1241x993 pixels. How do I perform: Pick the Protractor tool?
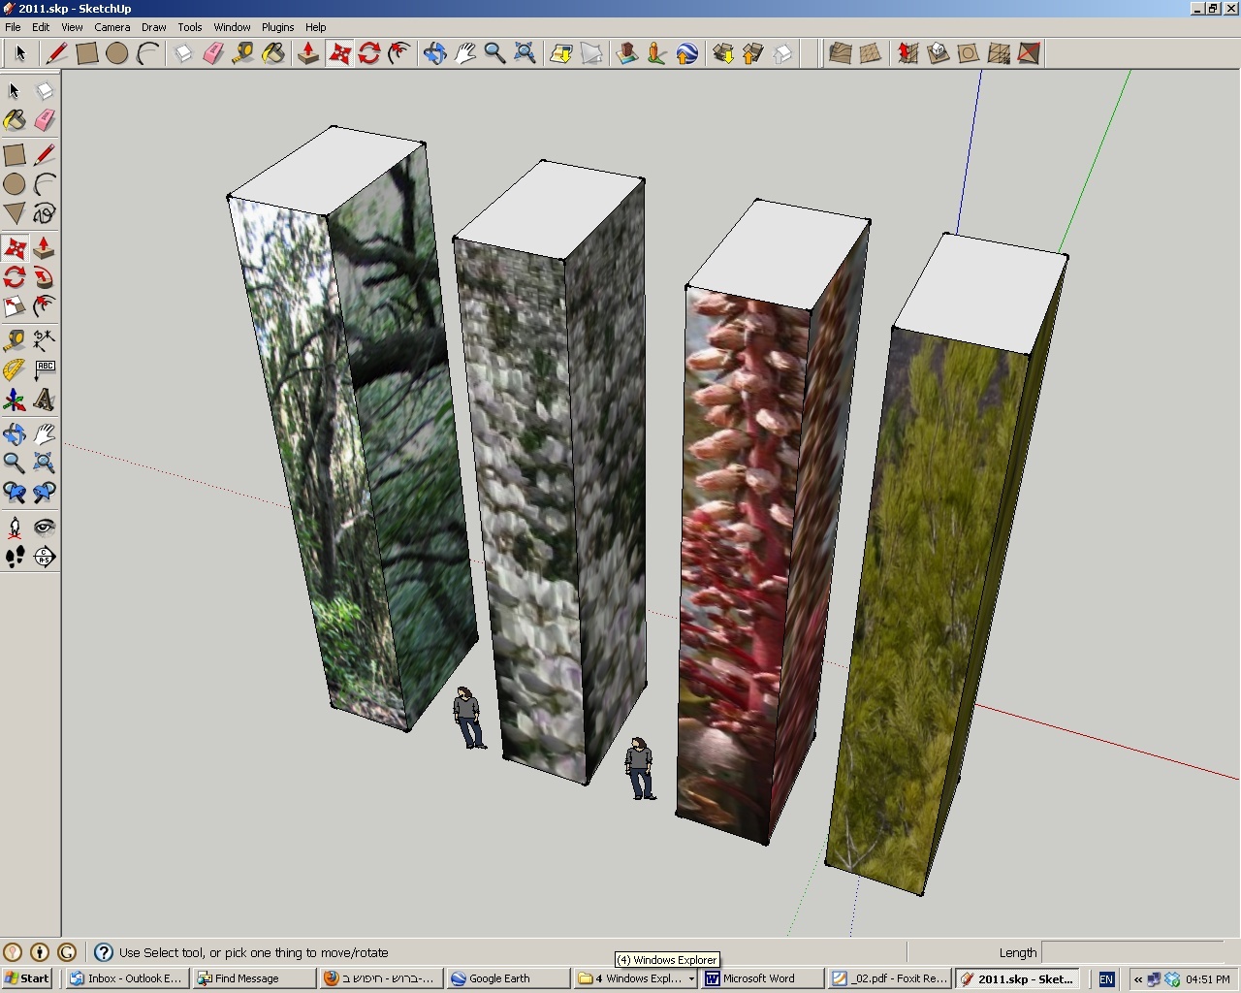point(15,369)
